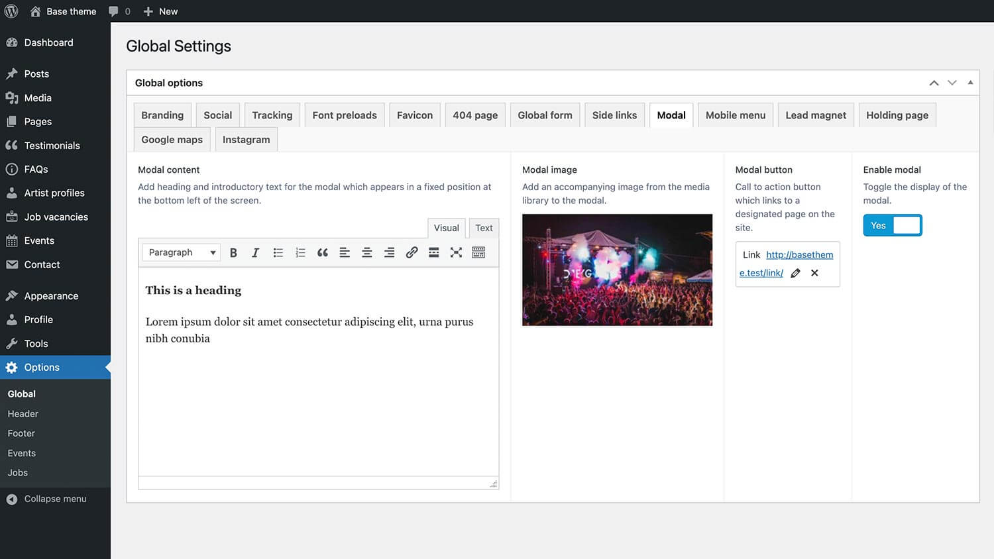Enter fullscreen editor mode
Image resolution: width=994 pixels, height=559 pixels.
[456, 252]
